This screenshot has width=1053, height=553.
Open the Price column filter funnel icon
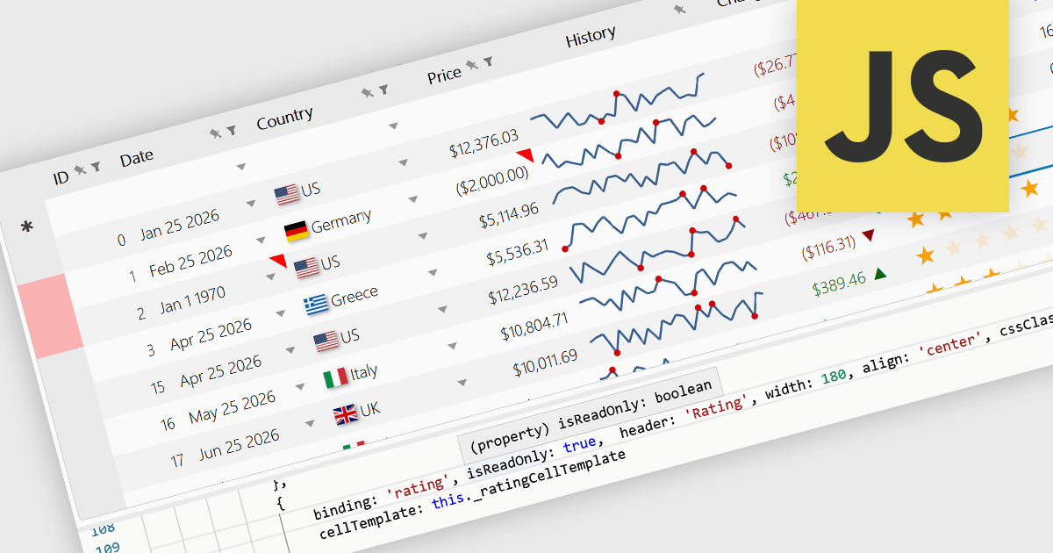pos(488,61)
